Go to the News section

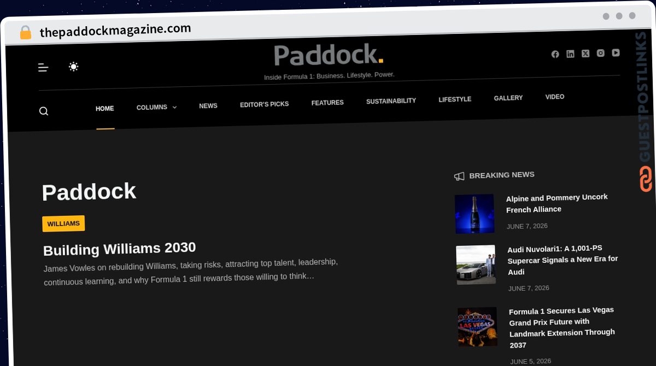tap(208, 106)
